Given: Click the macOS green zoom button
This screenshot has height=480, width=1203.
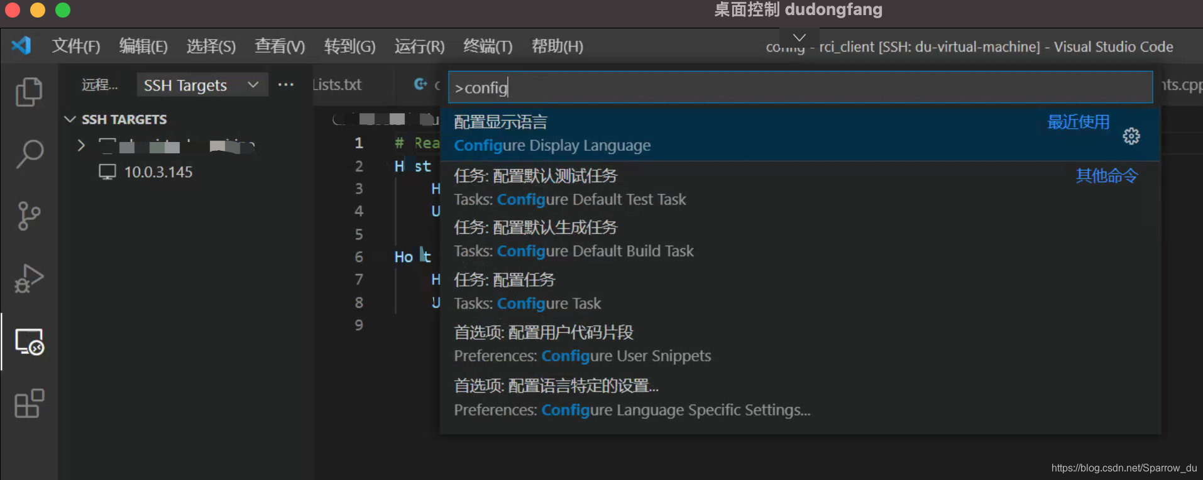Looking at the screenshot, I should tap(63, 9).
